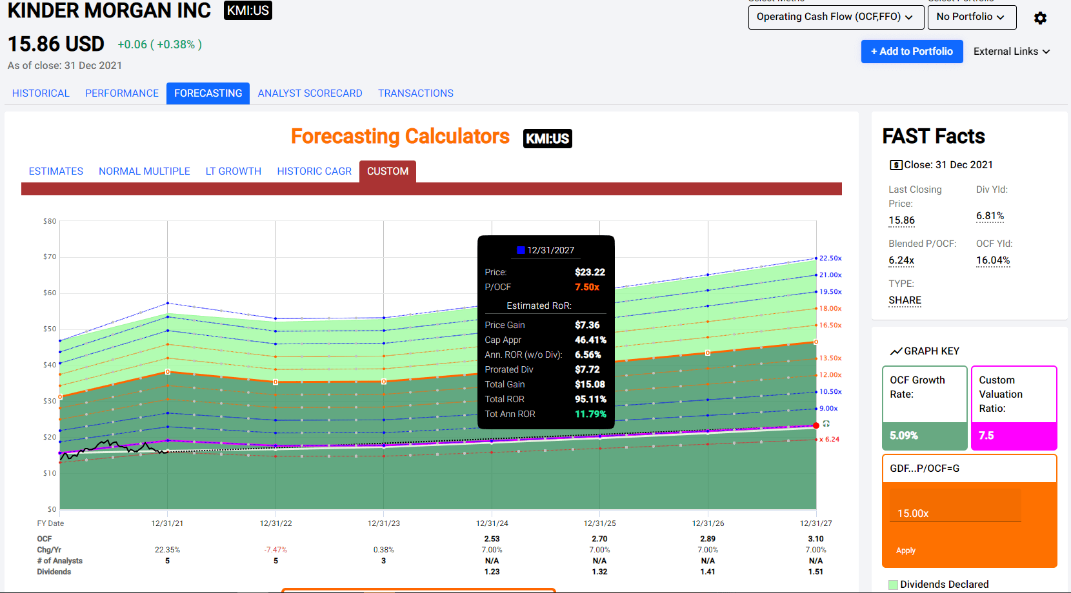This screenshot has height=593, width=1071.
Task: Click the 21.00x multiple line label
Action: coord(830,275)
